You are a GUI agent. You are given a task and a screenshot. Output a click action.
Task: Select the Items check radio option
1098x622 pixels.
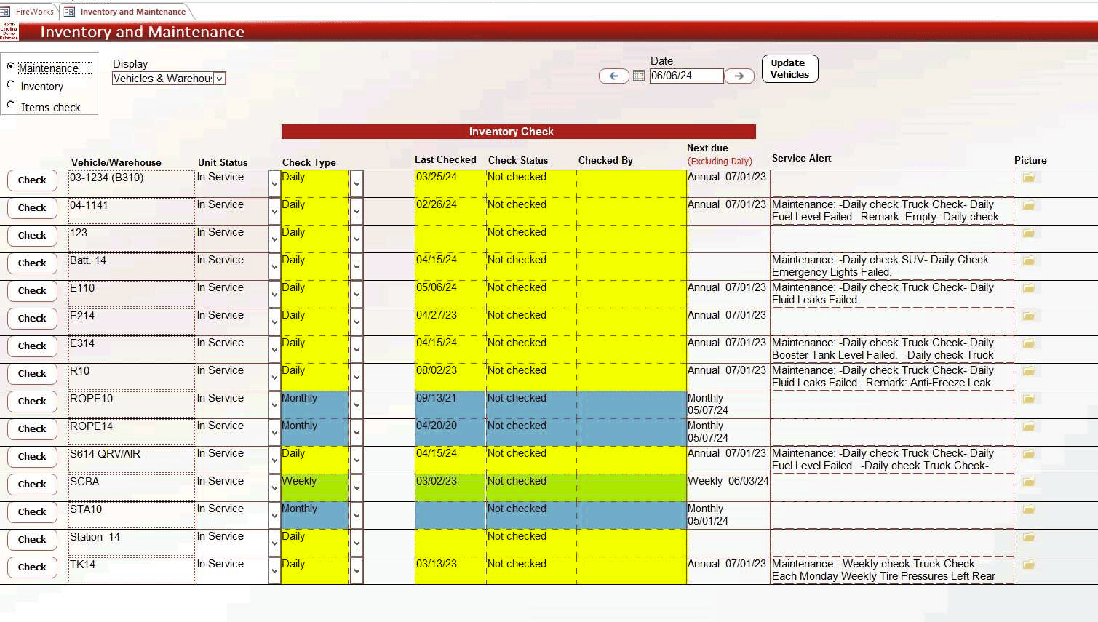coord(10,105)
